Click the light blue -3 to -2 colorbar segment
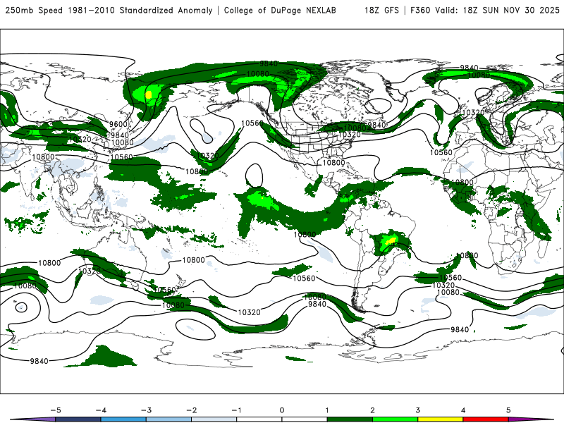 click(x=168, y=419)
